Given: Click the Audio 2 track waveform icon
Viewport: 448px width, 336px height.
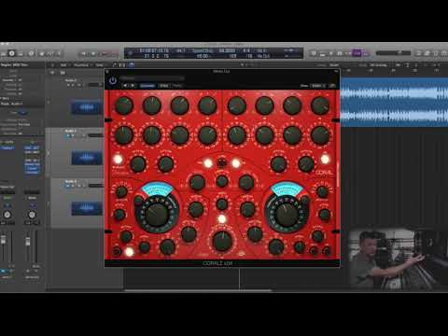Looking at the screenshot, I should pyautogui.click(x=87, y=158).
